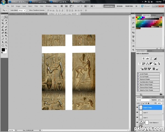Open the Auto-Select Group dropdown
Image resolution: width=165 pixels, height=132 pixels.
pyautogui.click(x=22, y=10)
